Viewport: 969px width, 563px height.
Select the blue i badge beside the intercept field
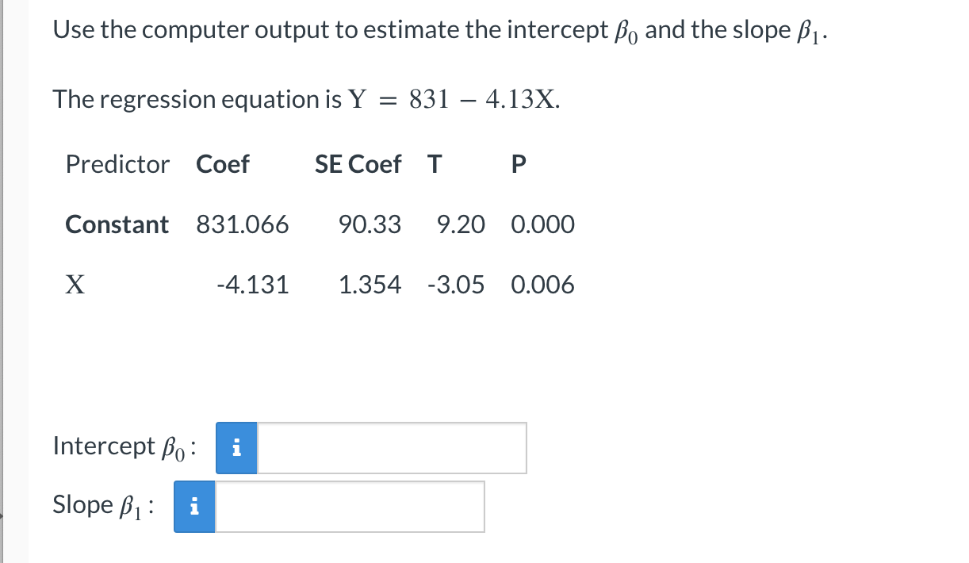236,448
